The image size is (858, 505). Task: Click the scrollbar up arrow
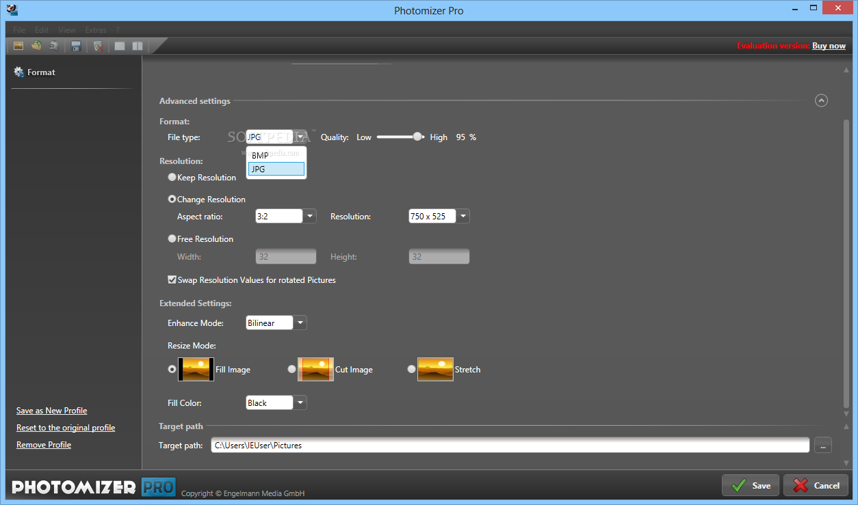pyautogui.click(x=846, y=70)
